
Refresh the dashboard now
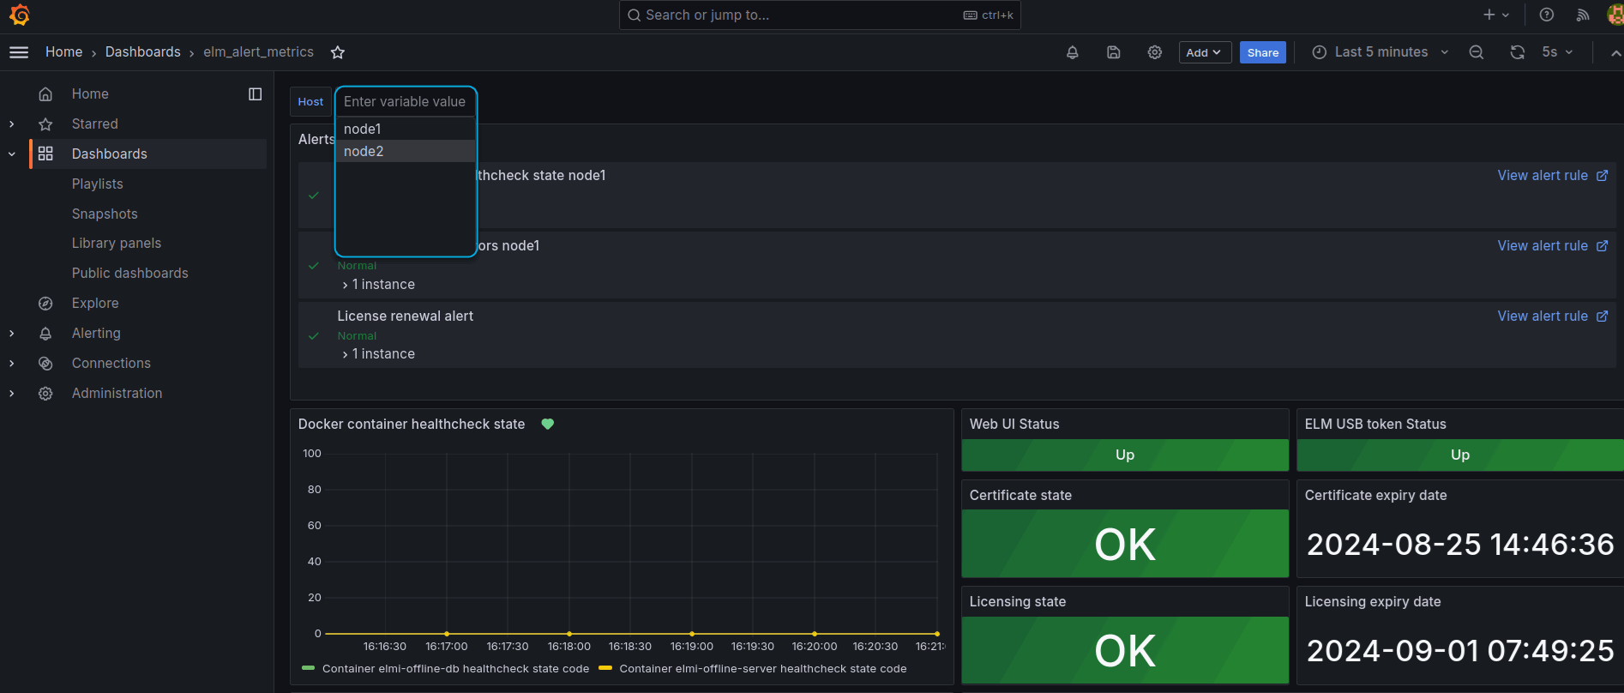[x=1518, y=52]
